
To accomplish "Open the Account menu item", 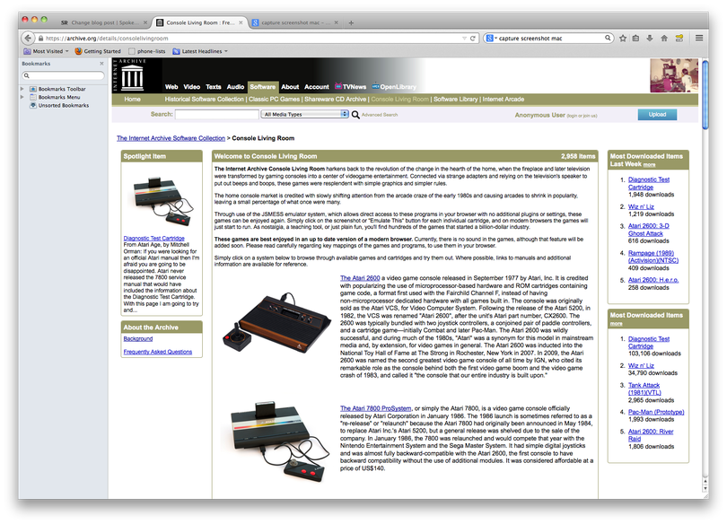I will [x=317, y=87].
